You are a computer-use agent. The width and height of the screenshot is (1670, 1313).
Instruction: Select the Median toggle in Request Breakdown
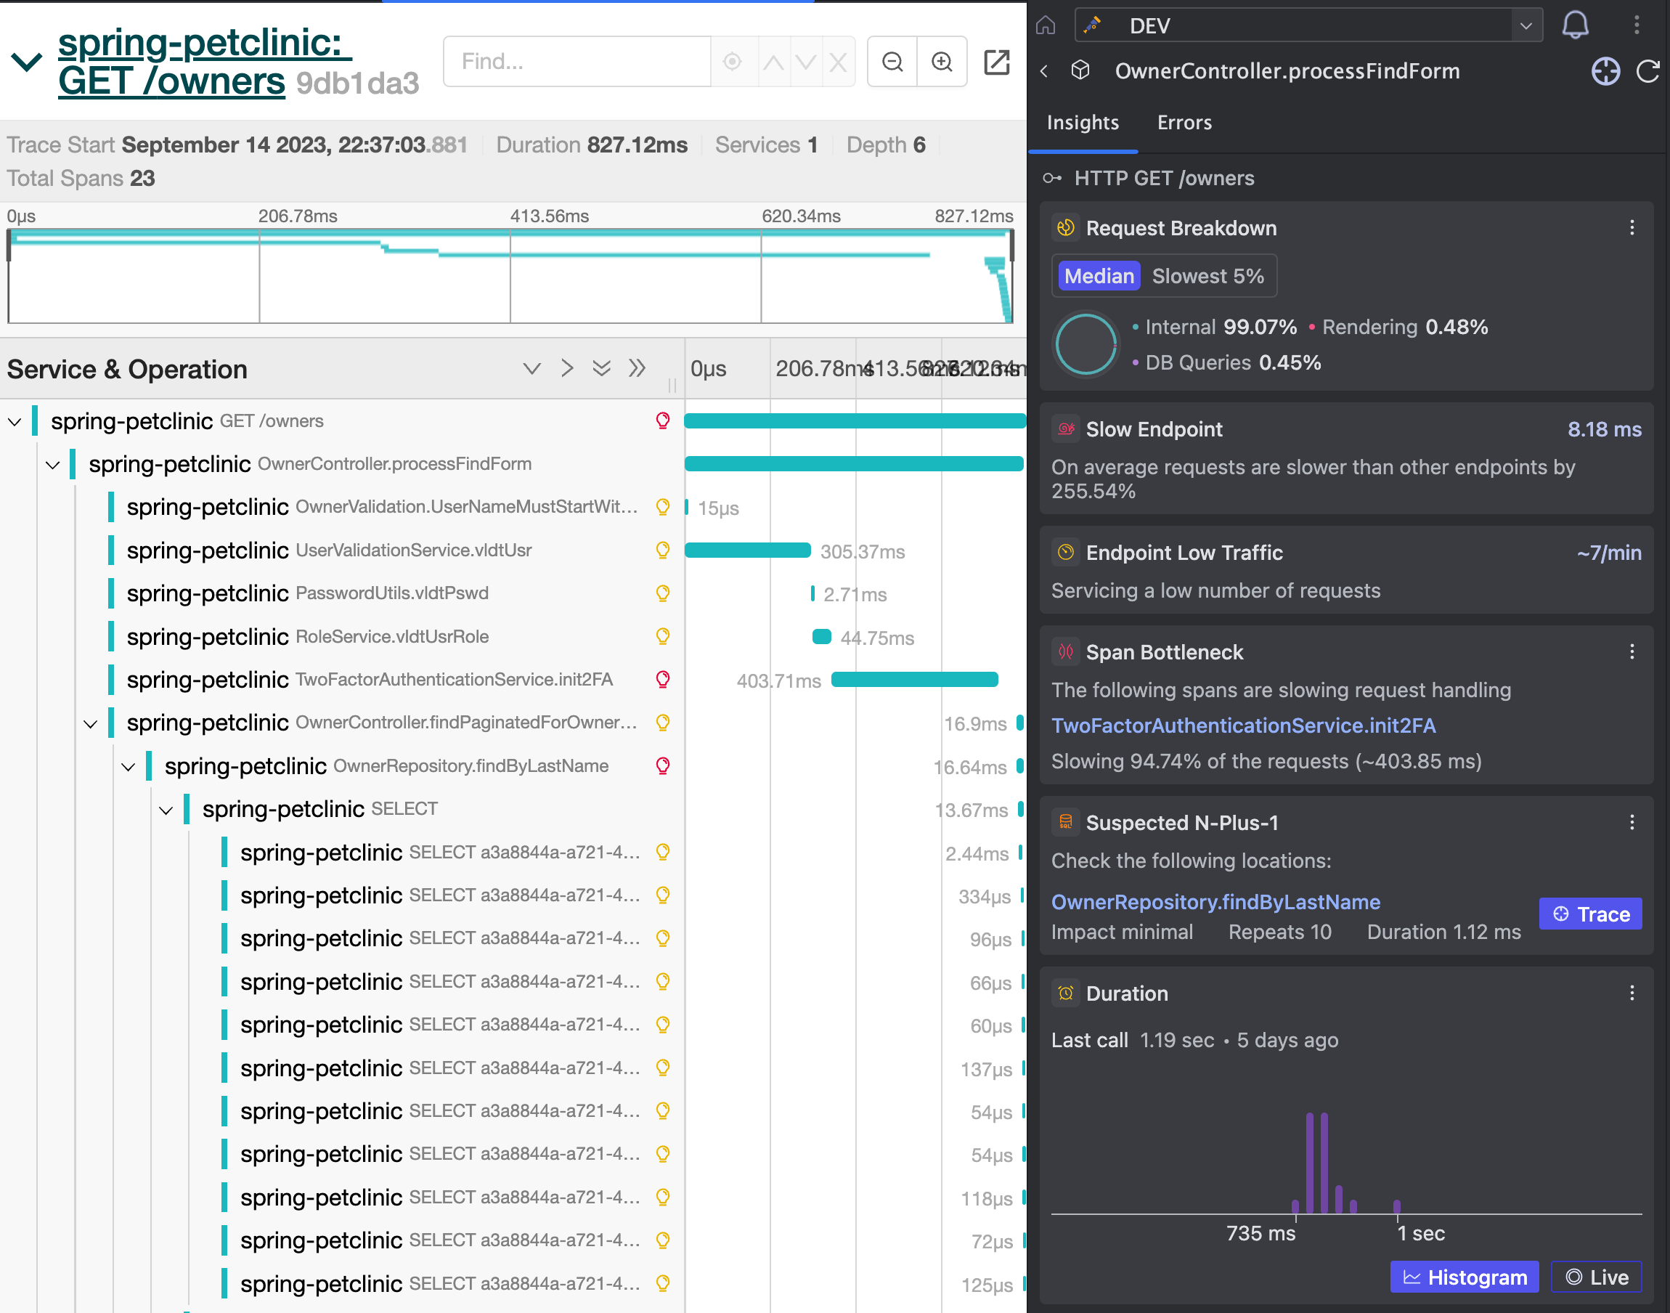coord(1099,276)
